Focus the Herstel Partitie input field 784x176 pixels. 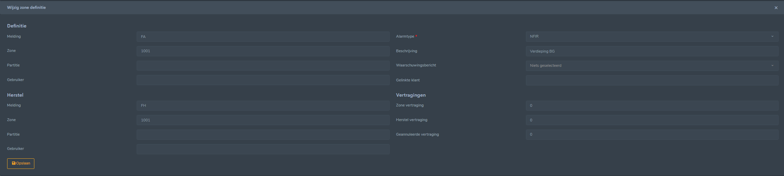click(263, 135)
